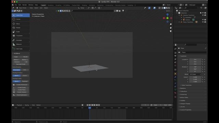Viewport: 219px width, 123px height.
Task: Expand the Delta Transform section
Action: pyautogui.click(x=186, y=85)
